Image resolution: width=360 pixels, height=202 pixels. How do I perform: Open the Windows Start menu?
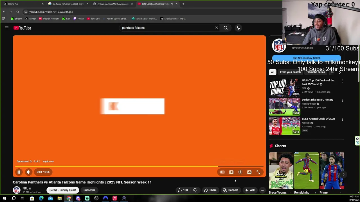tap(4, 199)
